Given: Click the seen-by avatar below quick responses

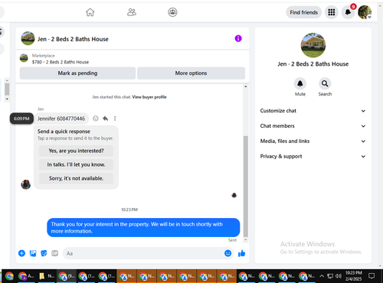Looking at the screenshot, I should [234, 195].
